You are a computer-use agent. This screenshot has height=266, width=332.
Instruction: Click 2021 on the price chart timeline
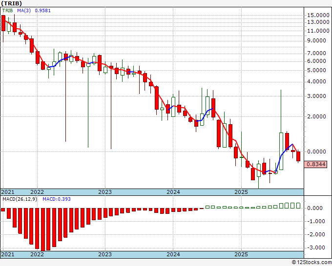(8, 192)
